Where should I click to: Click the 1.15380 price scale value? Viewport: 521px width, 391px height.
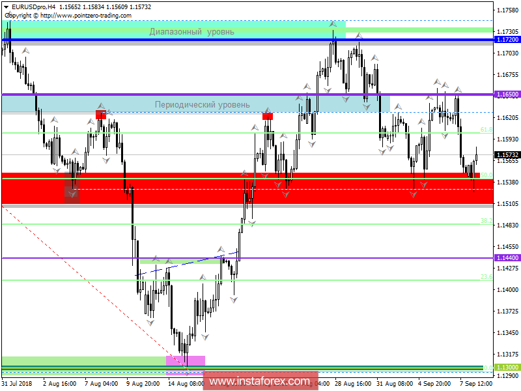click(x=507, y=182)
